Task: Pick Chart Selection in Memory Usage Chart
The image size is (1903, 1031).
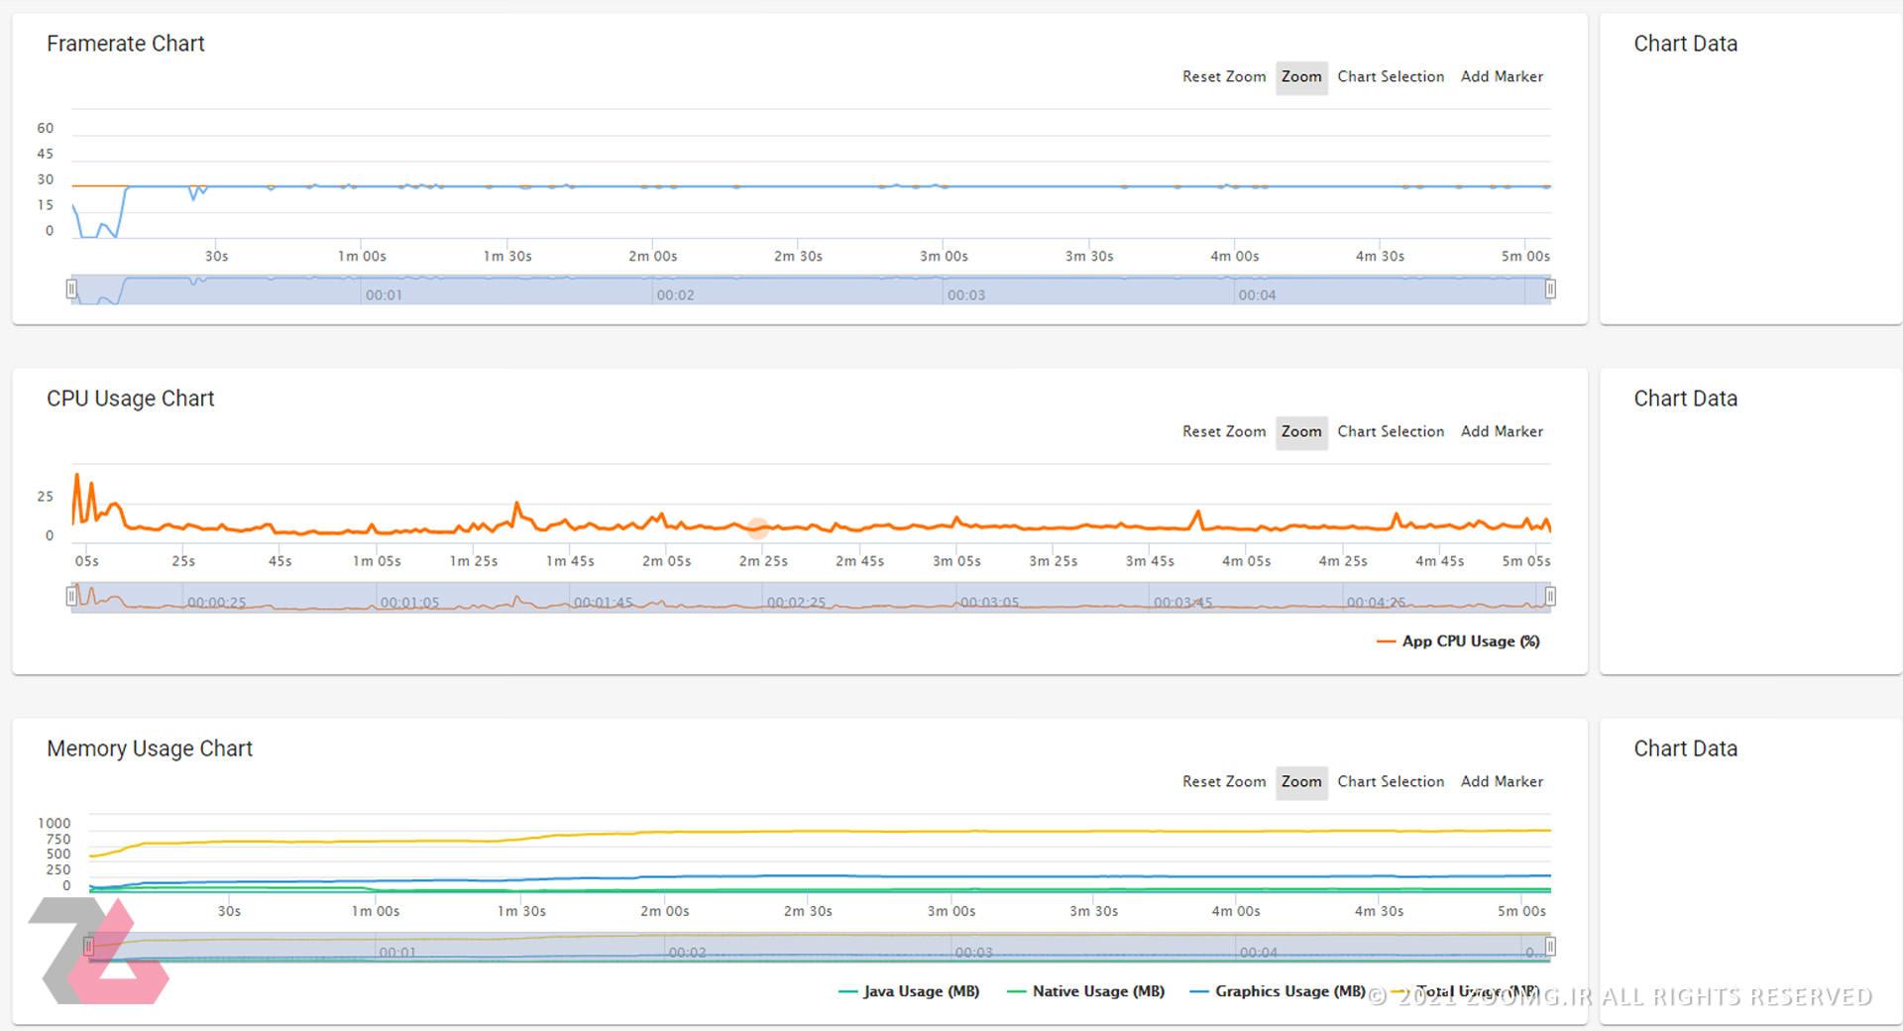Action: click(1391, 781)
